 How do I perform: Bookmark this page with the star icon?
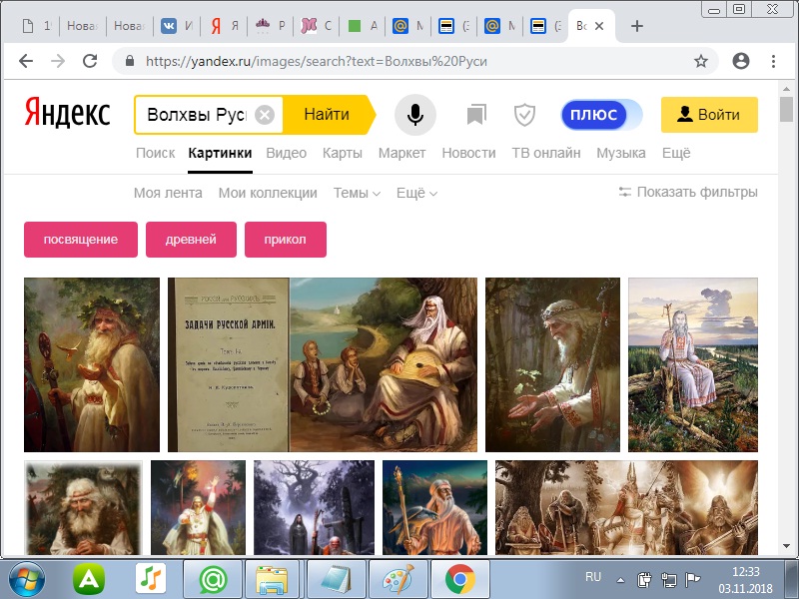(701, 61)
